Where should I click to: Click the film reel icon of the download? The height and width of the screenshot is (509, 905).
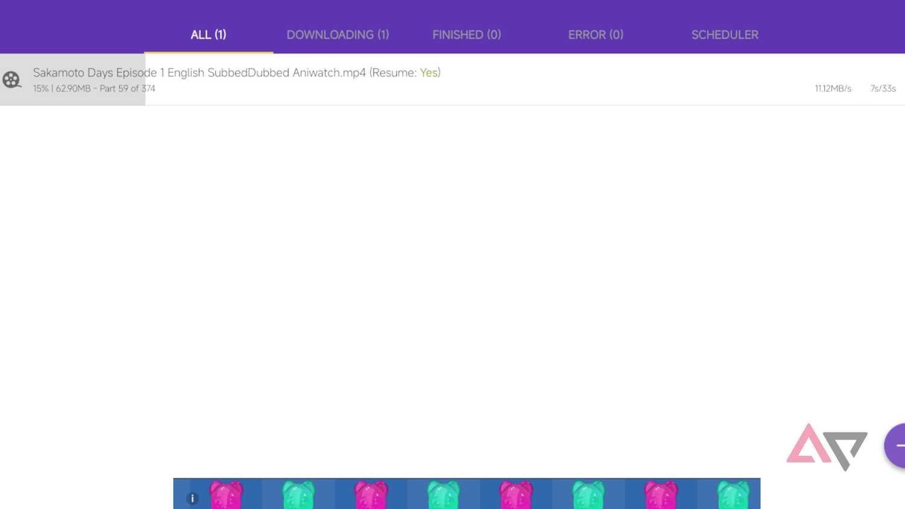tap(12, 80)
